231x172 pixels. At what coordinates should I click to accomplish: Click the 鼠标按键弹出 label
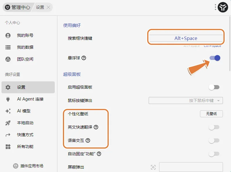[80, 100]
